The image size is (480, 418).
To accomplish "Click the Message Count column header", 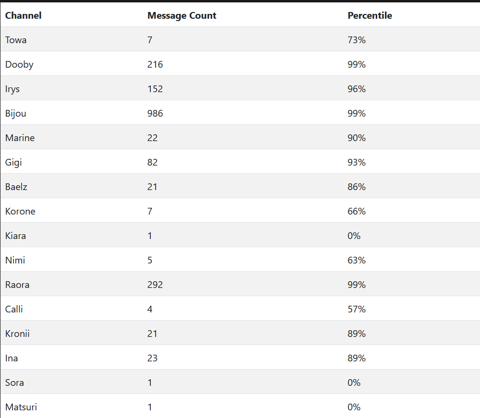I will pos(182,15).
